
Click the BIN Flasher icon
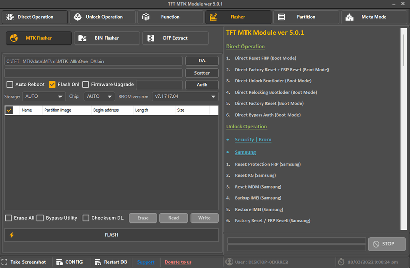[83, 38]
